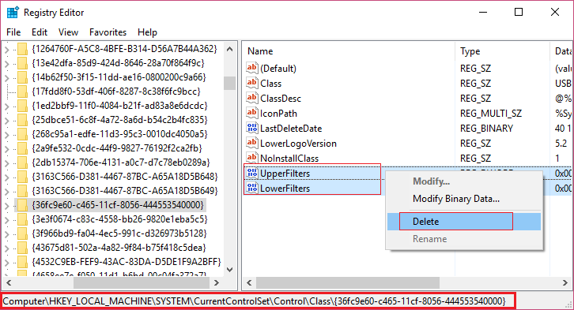574x310 pixels.
Task: Click the string icon next to (Default)
Action: pyautogui.click(x=252, y=68)
